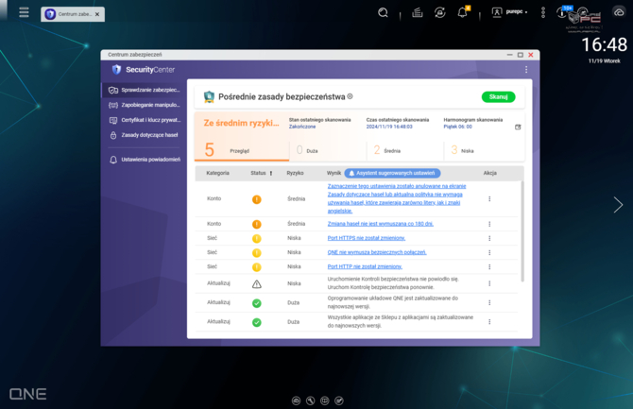The image size is (633, 409).
Task: Open link Zmiana haseł nie jest wymuszana
Action: (x=381, y=224)
